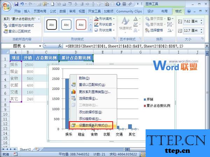Expand shape styles gallery more arrow
210x157 pixels.
point(91,30)
